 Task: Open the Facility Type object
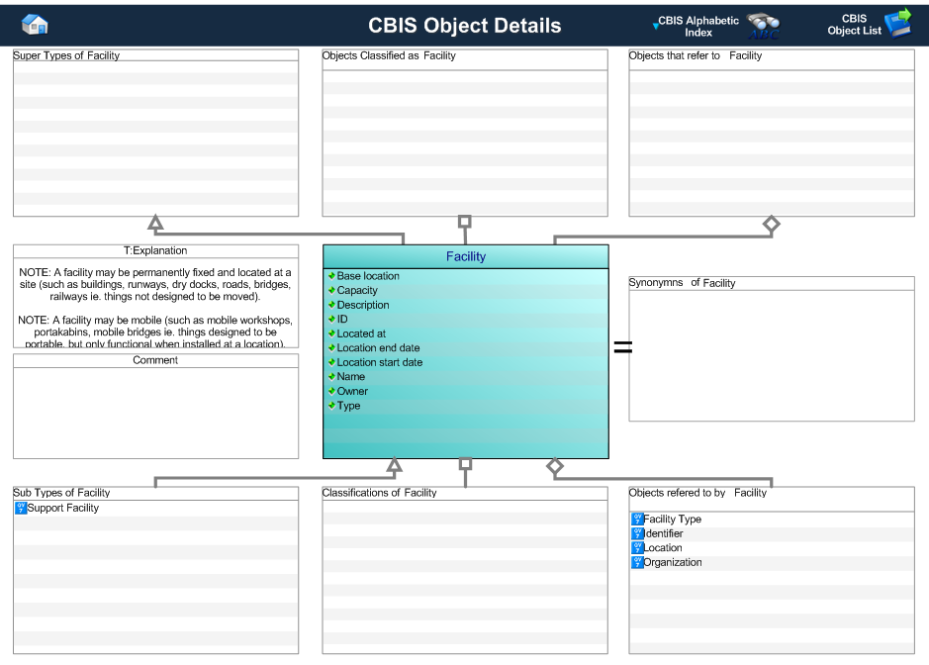[673, 520]
